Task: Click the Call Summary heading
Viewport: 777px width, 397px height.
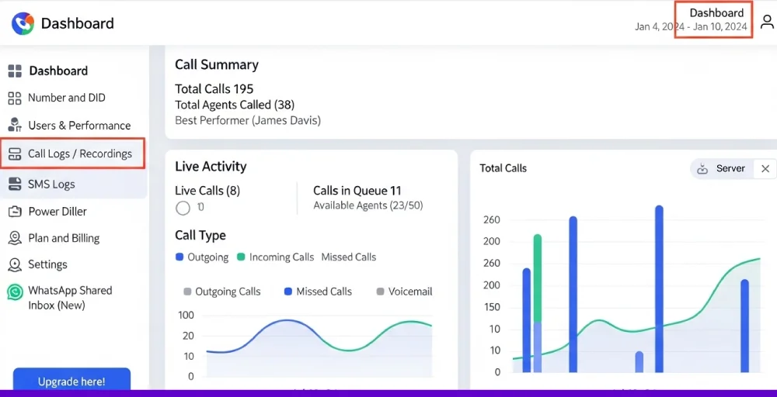Action: pos(217,65)
